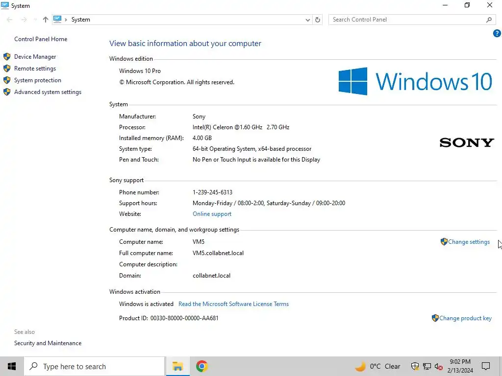Click the network tray icon

pos(427,366)
